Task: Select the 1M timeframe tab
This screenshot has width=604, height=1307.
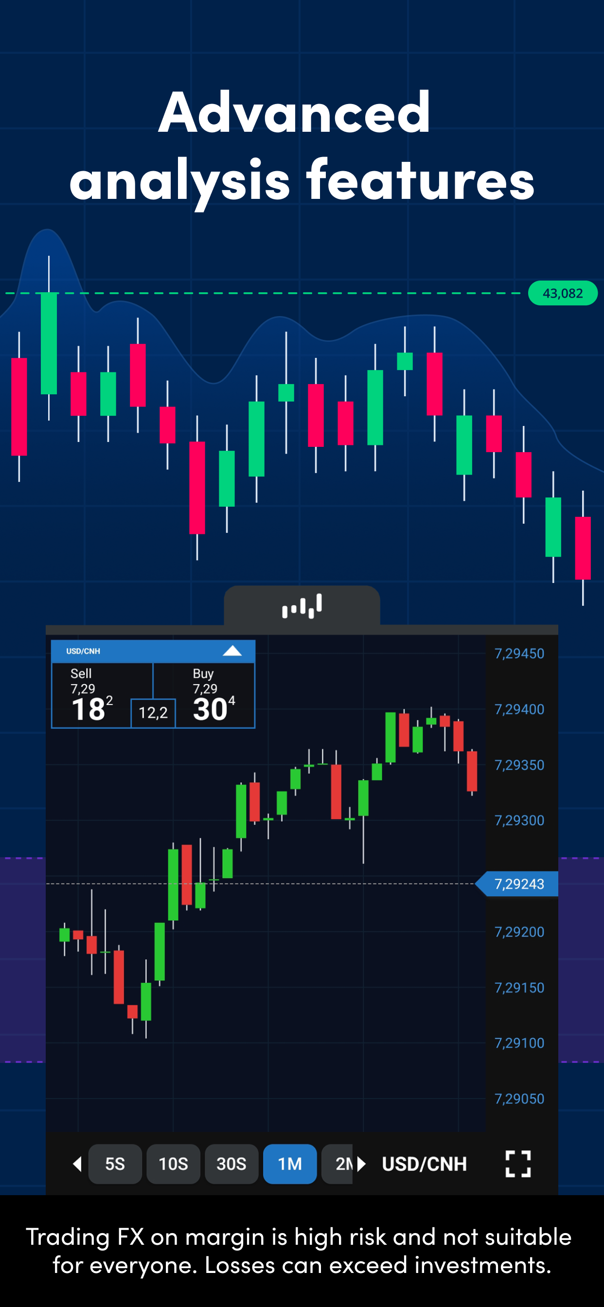Action: pyautogui.click(x=290, y=1164)
